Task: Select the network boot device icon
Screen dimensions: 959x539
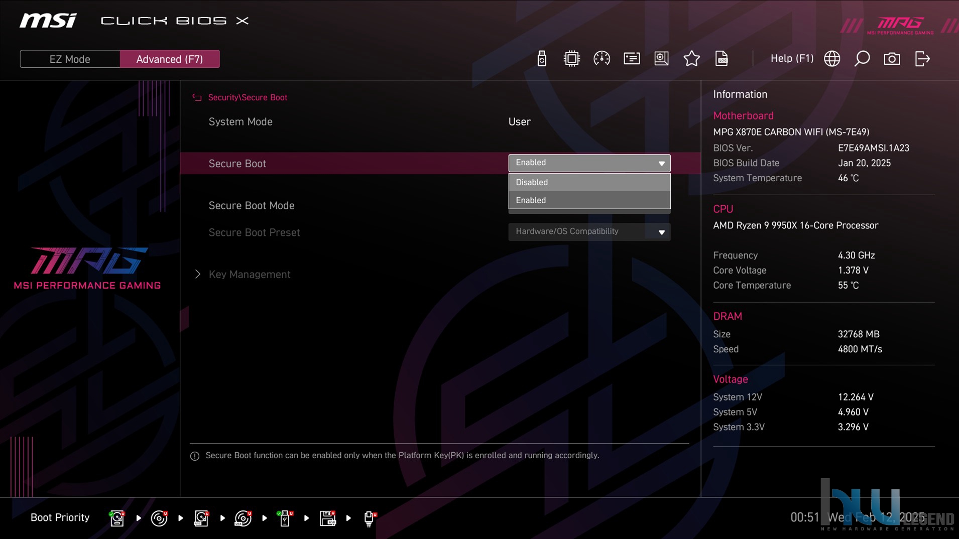Action: point(370,518)
